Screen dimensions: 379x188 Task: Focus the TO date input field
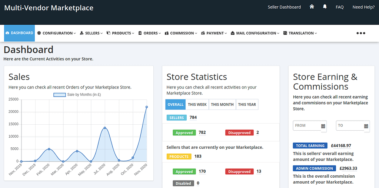(350, 125)
